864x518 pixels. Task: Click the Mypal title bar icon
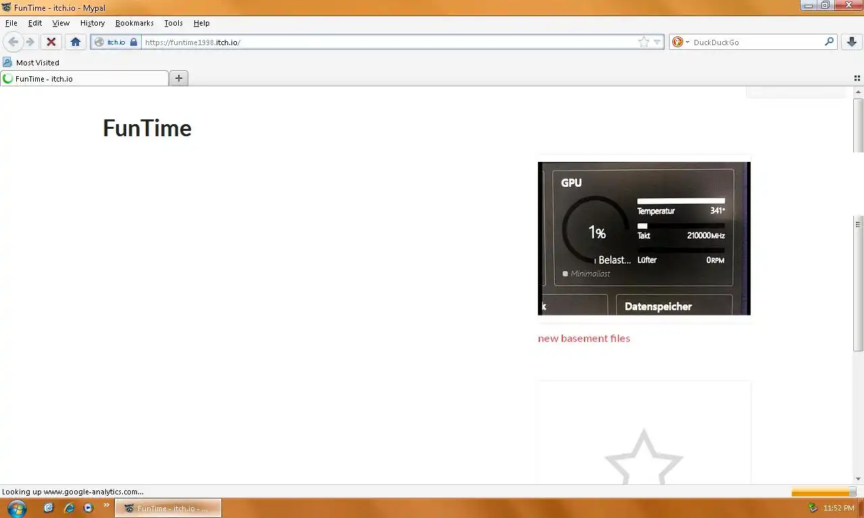tap(7, 7)
